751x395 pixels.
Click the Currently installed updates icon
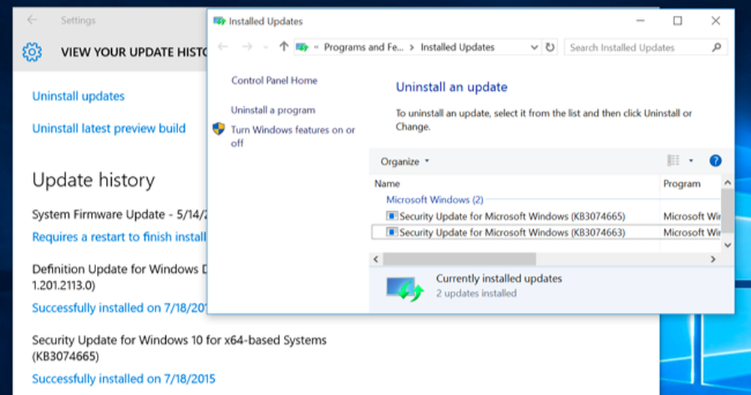pyautogui.click(x=405, y=289)
